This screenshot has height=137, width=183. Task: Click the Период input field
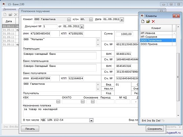(x=105, y=102)
